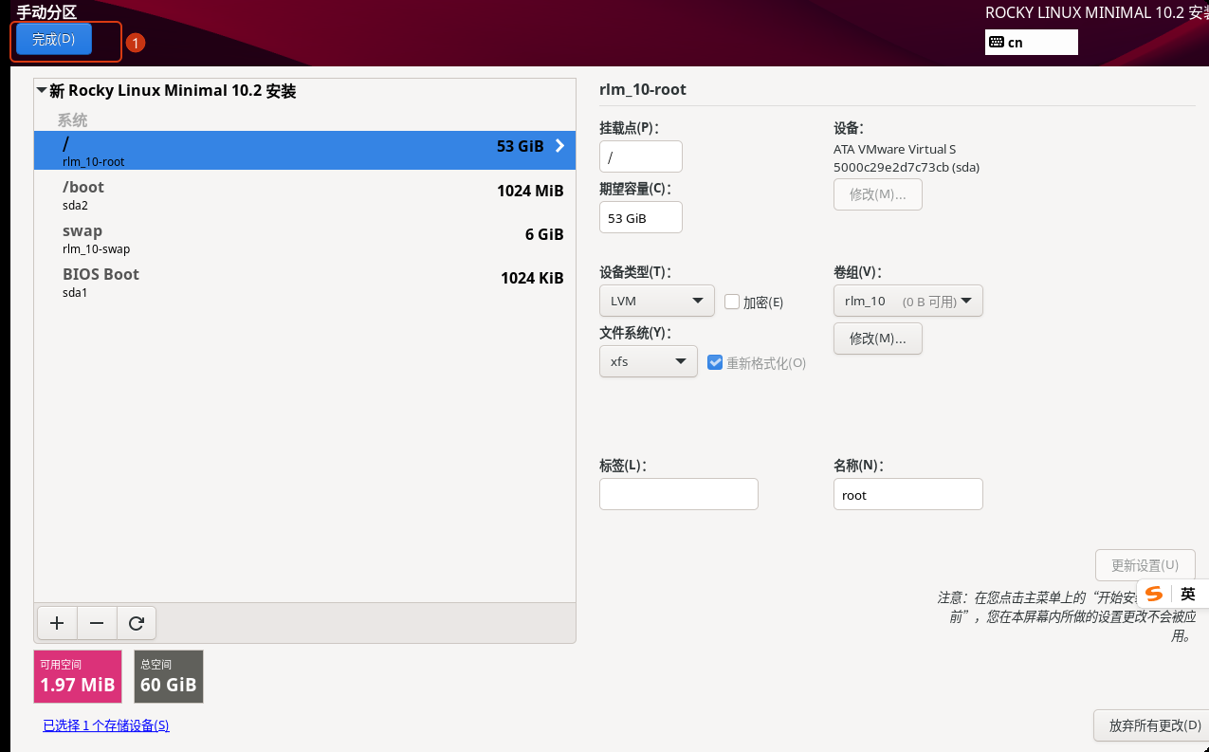Viewport: 1209px width, 752px height.
Task: Click the 期望容量(C) input field
Action: 641,217
